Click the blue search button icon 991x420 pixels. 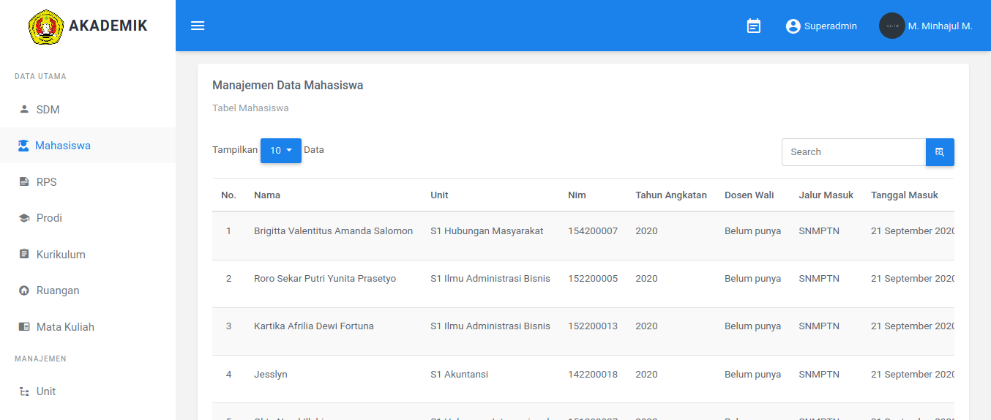pyautogui.click(x=940, y=152)
